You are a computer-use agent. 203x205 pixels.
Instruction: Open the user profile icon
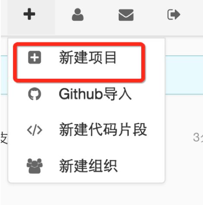pos(78,15)
